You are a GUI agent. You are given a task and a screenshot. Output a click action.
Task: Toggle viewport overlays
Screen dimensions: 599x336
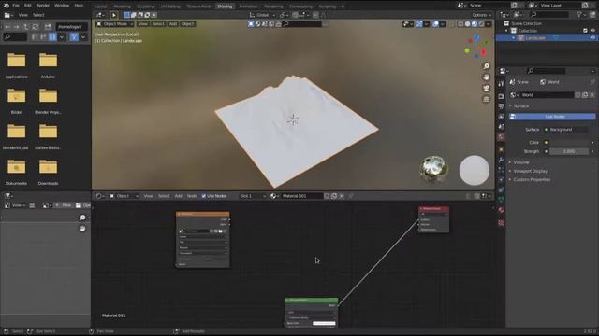click(x=435, y=24)
